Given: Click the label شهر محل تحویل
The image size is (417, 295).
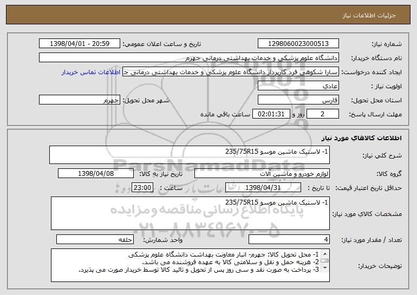Looking at the screenshot, I should (146, 100).
